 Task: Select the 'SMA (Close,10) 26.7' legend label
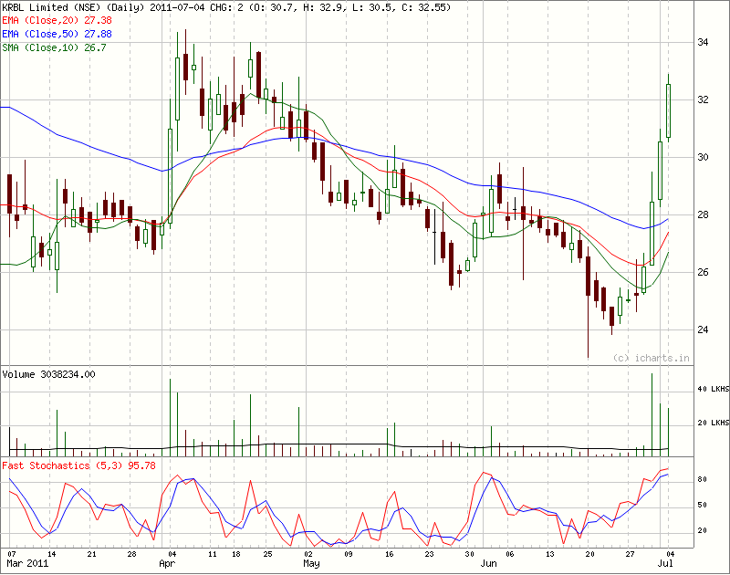tap(54, 47)
